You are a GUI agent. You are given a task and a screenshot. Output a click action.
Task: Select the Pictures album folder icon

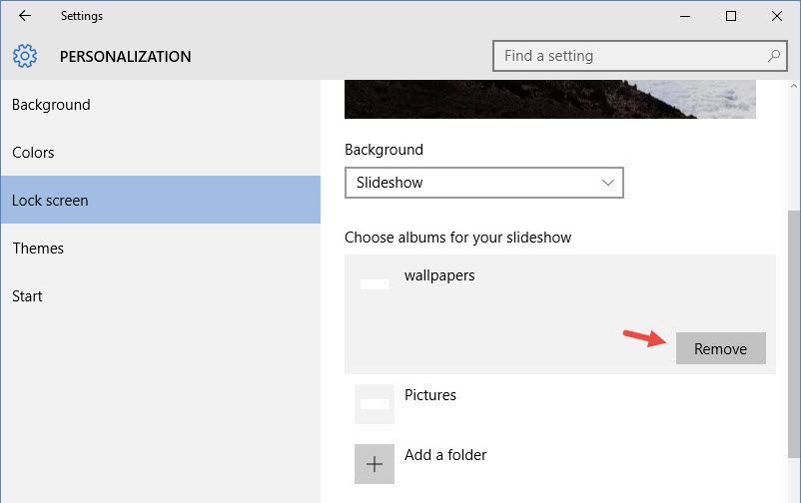coord(375,404)
